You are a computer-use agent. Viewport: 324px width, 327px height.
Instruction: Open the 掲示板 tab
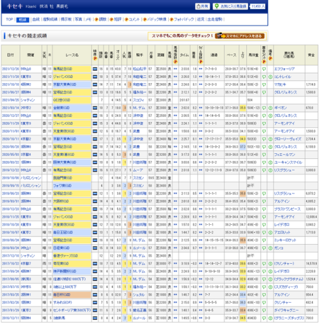66,19
